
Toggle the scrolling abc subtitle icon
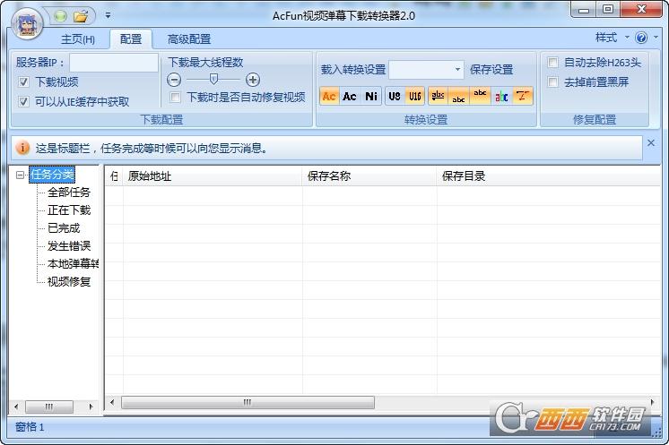pyautogui.click(x=438, y=96)
